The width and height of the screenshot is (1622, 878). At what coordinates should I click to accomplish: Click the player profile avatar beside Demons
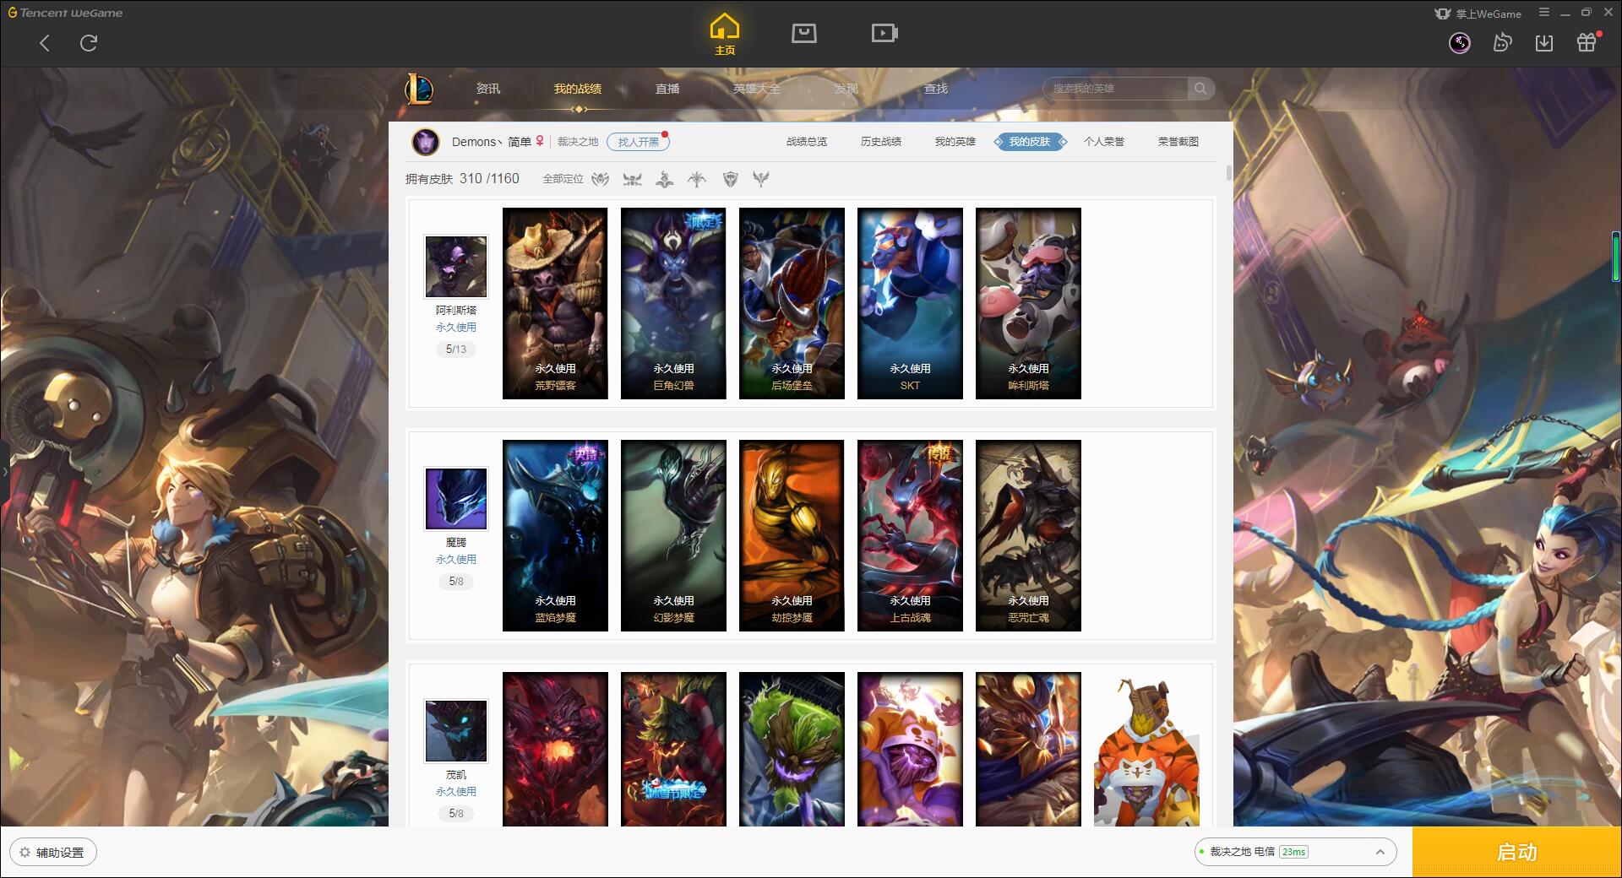pyautogui.click(x=426, y=142)
